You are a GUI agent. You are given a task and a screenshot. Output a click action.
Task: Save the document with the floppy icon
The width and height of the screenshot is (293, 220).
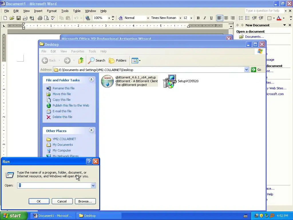(x=19, y=18)
